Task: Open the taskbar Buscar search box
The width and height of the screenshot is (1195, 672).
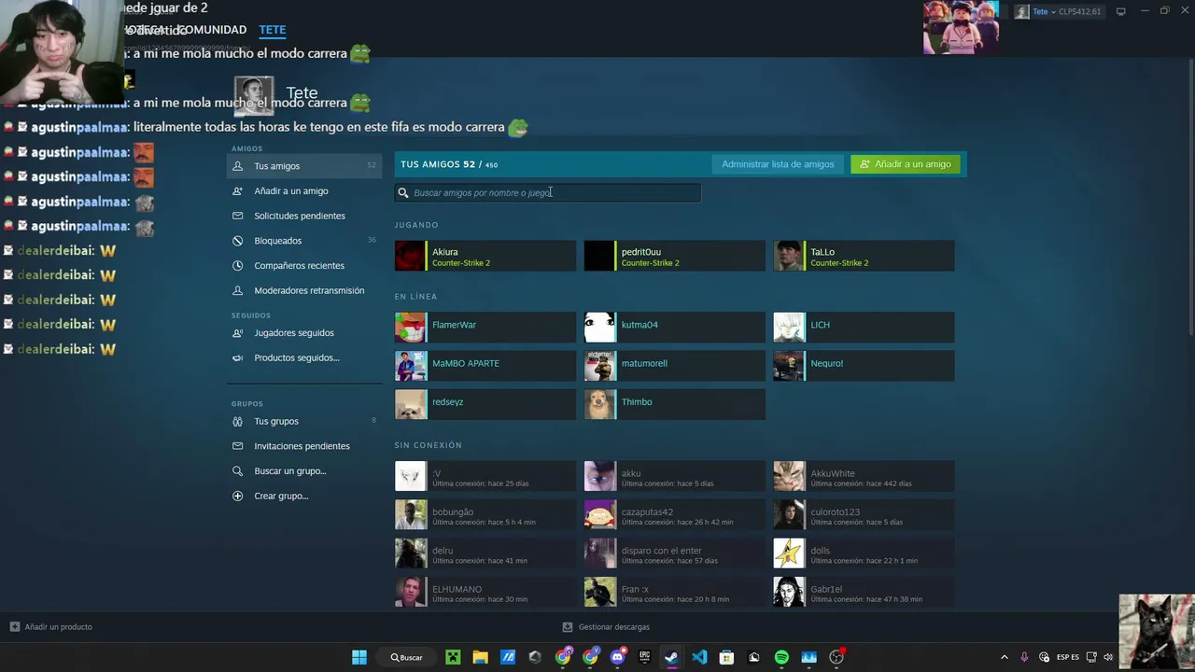Action: point(407,657)
